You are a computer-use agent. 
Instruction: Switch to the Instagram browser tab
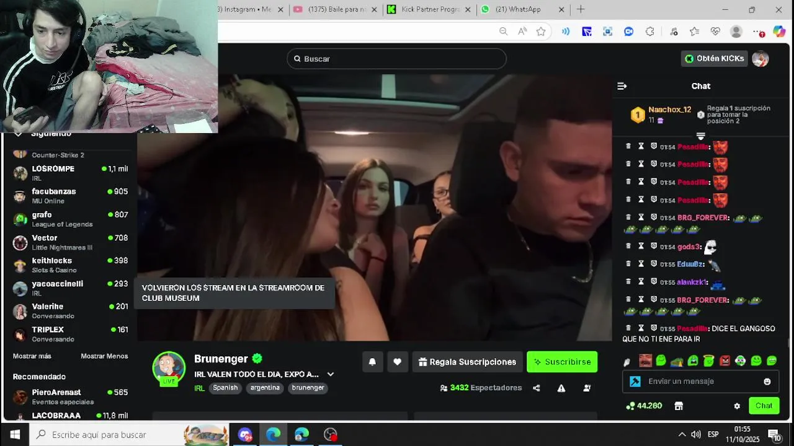[248, 9]
